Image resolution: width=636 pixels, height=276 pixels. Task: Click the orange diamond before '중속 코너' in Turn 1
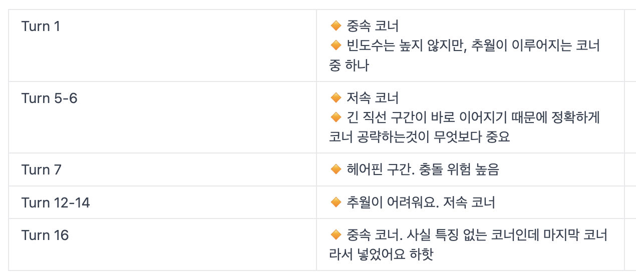tap(336, 25)
